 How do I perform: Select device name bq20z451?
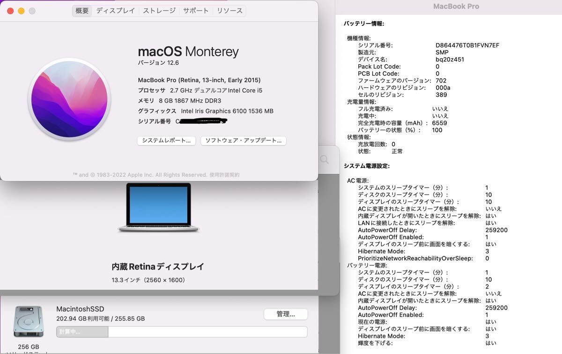(450, 60)
